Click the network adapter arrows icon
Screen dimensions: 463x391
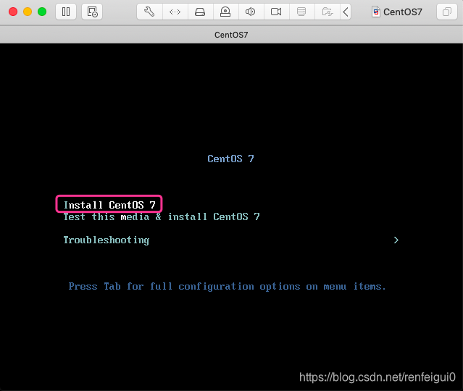pos(175,12)
